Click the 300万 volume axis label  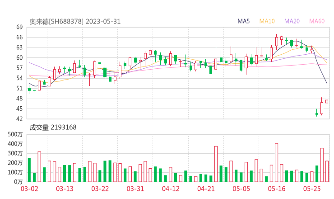[x=15, y=153]
